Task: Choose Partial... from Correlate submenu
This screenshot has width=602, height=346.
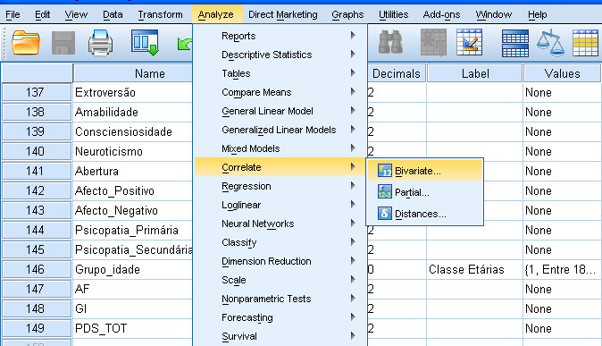Action: click(424, 192)
